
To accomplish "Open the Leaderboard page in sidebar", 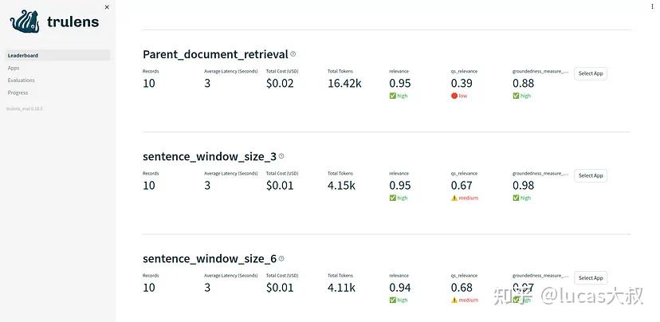I will point(23,56).
